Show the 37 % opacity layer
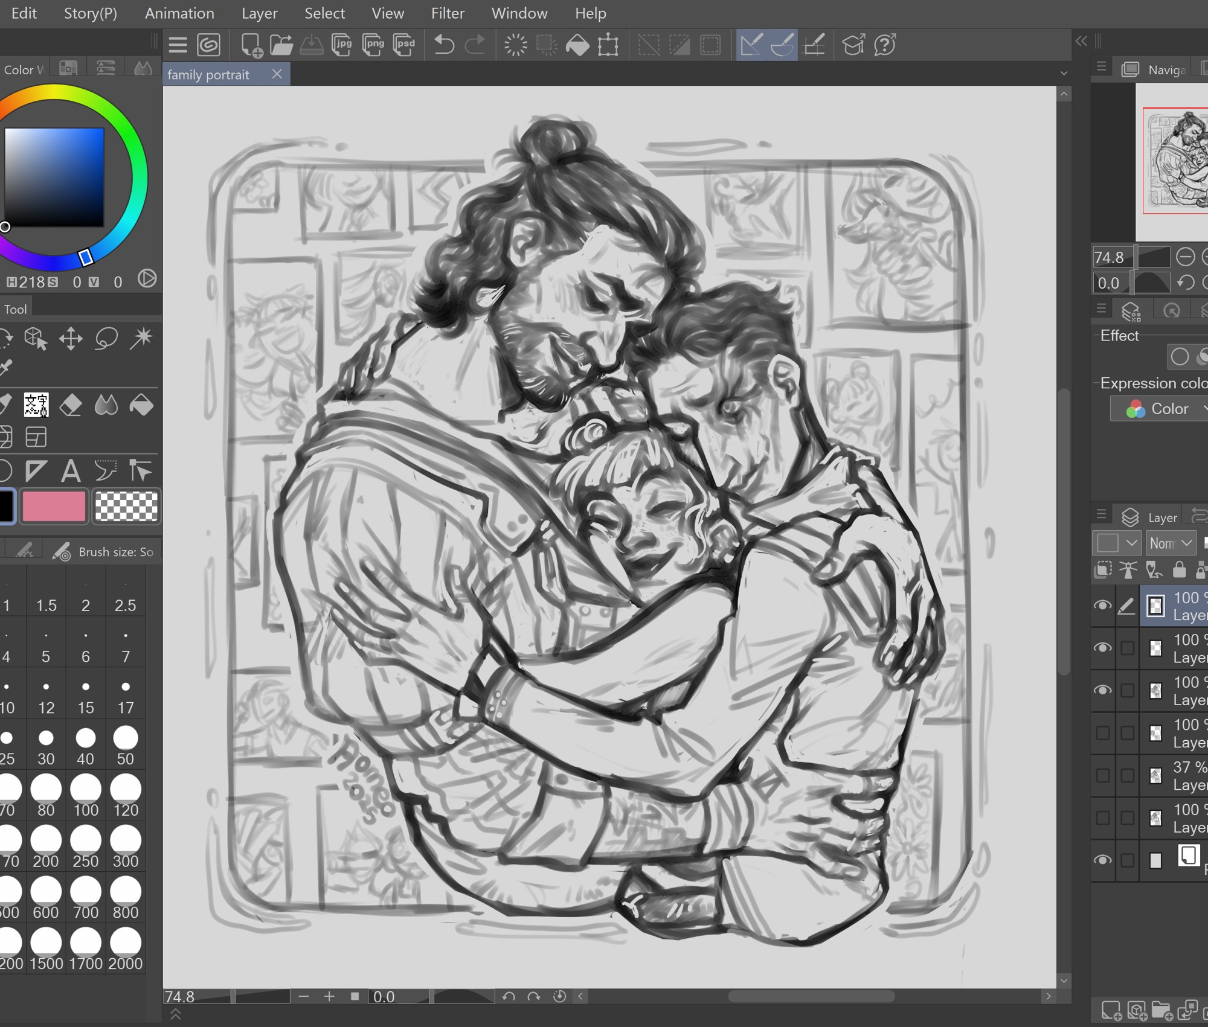 coord(1102,775)
